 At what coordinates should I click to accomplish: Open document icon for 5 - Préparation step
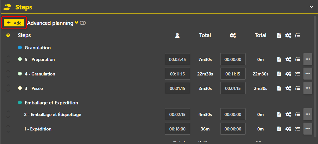(279, 59)
